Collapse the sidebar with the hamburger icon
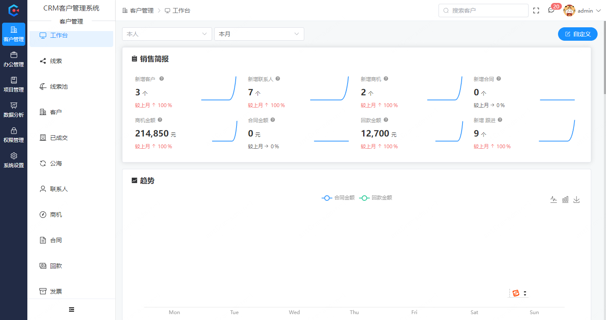Viewport: 606px width, 320px height. [x=72, y=310]
